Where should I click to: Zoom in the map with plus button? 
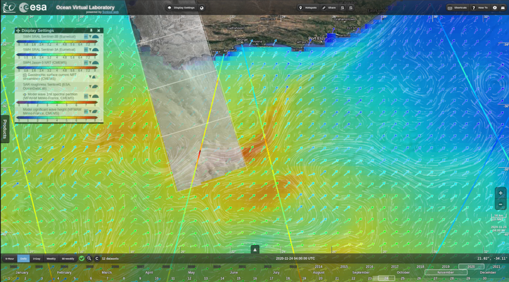(500, 193)
